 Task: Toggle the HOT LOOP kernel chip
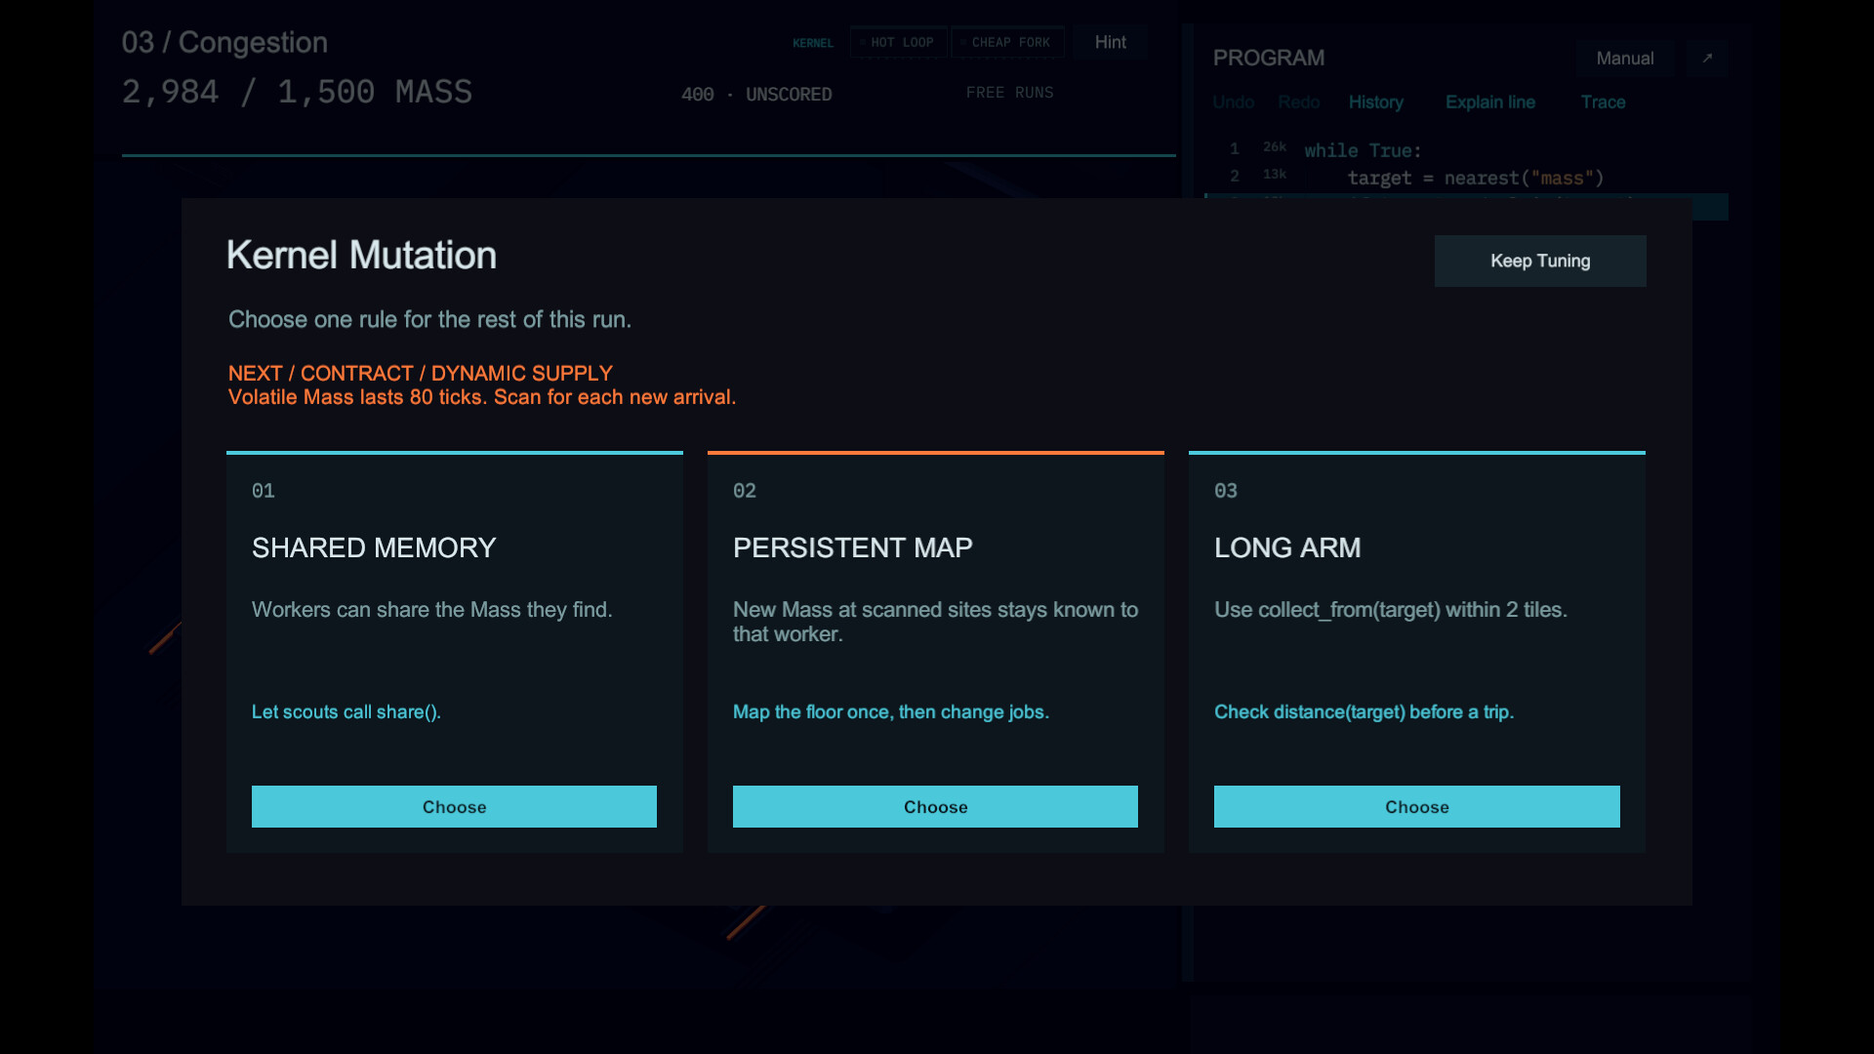tap(898, 42)
